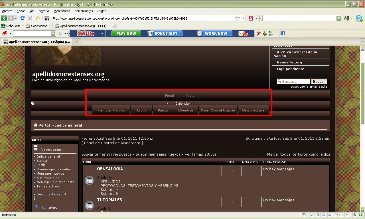Screen dimensions: 365x219
Task: Open the Herramientas menu
Action: 84,11
